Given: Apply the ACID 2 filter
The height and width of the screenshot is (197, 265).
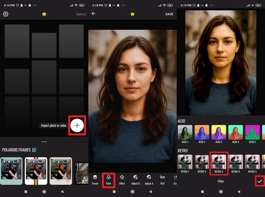Looking at the screenshot, I should click(x=202, y=134).
